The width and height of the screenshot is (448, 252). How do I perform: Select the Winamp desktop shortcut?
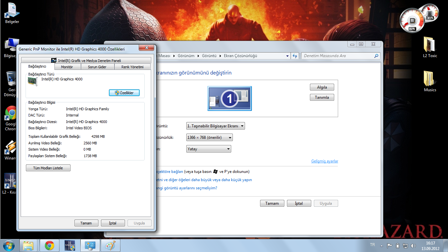11,150
